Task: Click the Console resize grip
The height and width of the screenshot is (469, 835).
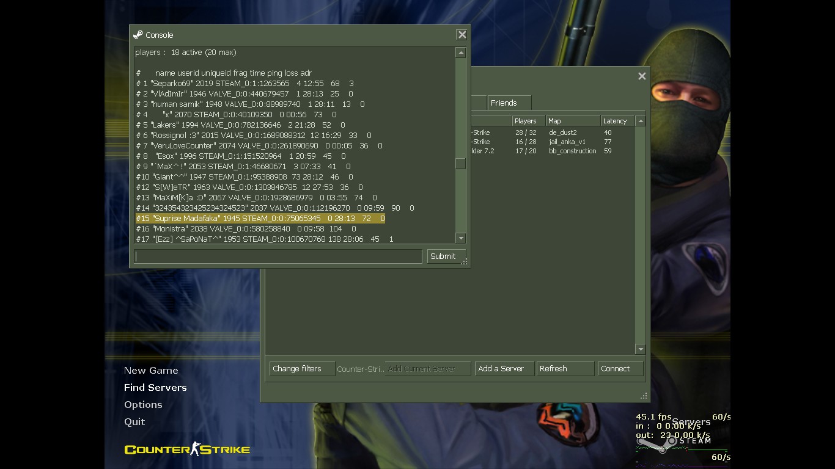Action: [x=465, y=262]
